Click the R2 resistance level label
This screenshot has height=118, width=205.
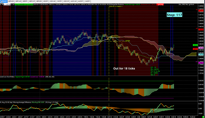click(196, 10)
